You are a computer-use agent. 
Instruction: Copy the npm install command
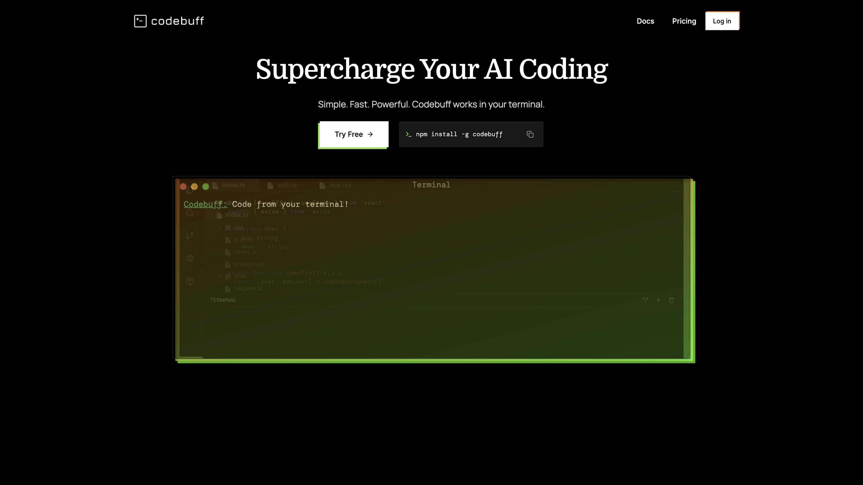tap(530, 134)
